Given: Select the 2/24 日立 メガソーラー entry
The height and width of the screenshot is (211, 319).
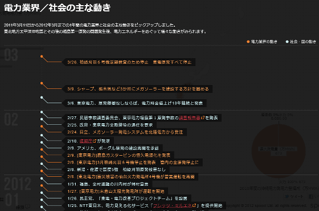Looking at the screenshot, I should point(125,132).
